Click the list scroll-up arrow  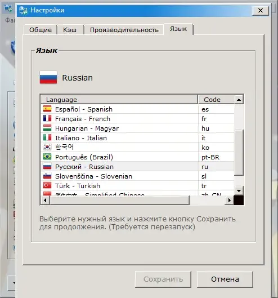(x=239, y=100)
